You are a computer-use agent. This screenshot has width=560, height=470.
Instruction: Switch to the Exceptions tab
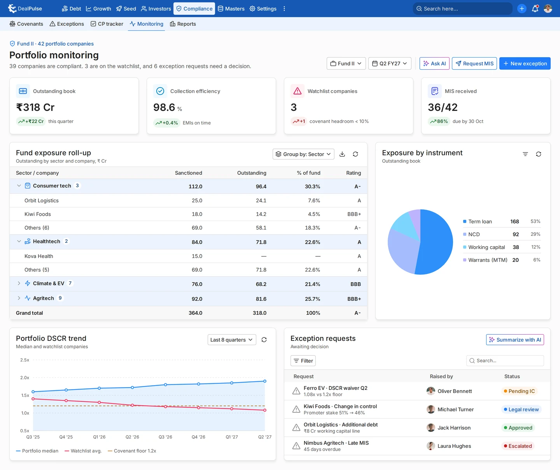pyautogui.click(x=67, y=24)
